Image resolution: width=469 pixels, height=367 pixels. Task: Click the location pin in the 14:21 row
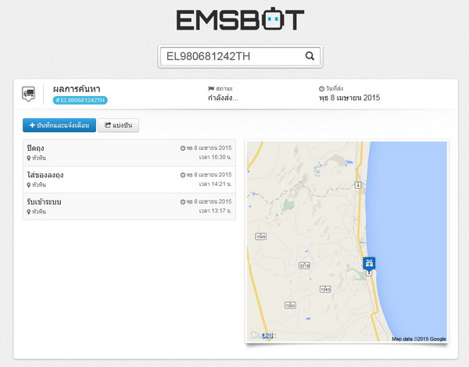(29, 185)
